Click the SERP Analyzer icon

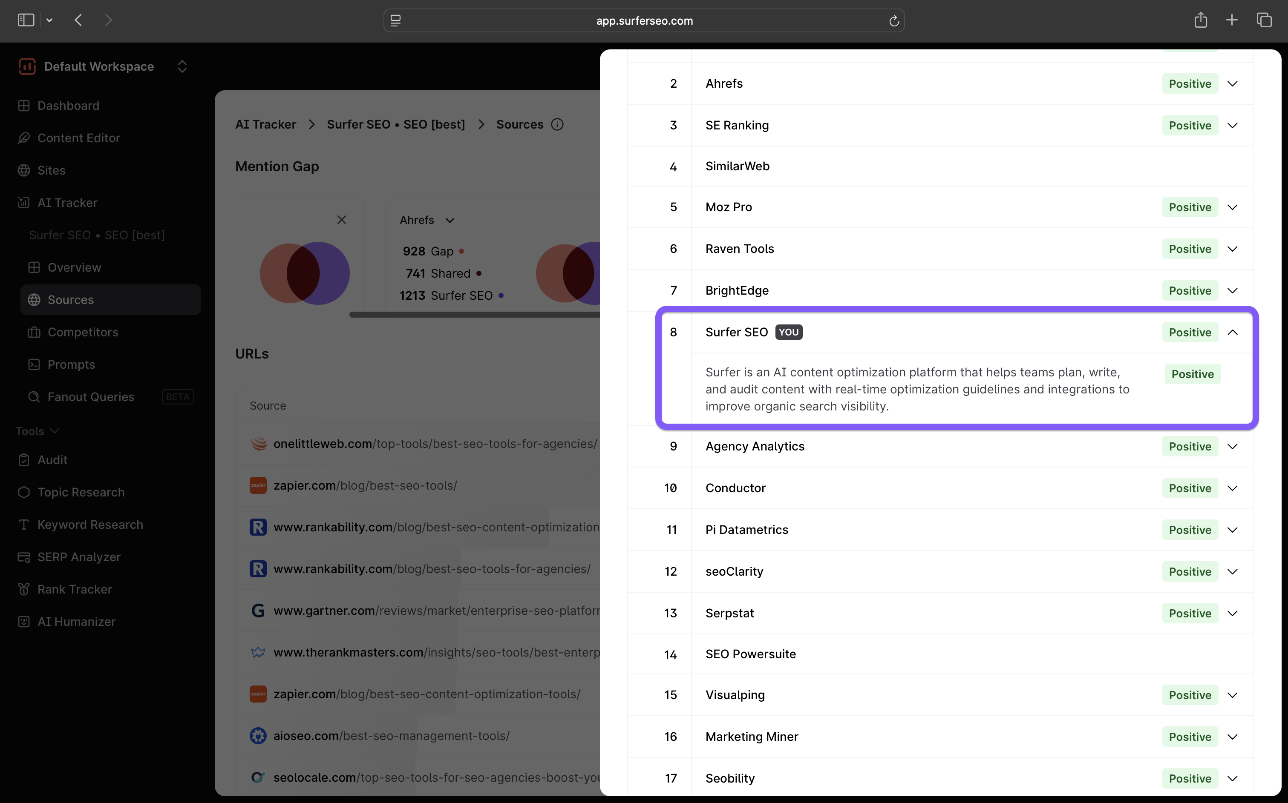(23, 556)
